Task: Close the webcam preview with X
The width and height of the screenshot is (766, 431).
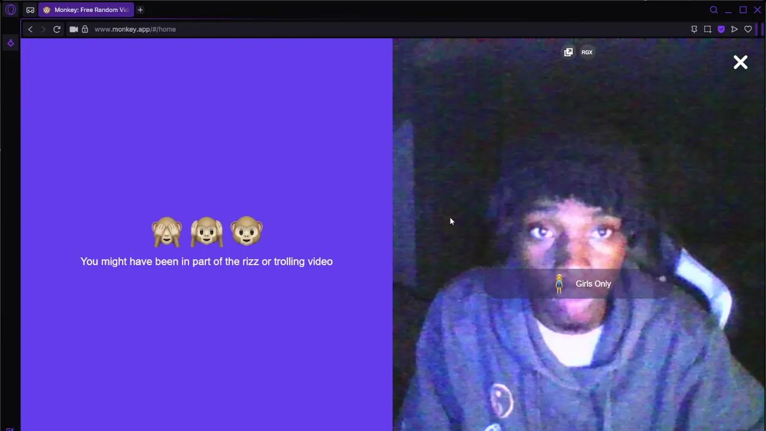Action: coord(740,62)
